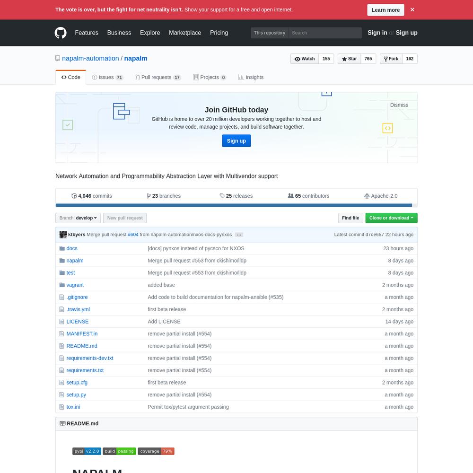Screen dimensions: 473x473
Task: Click the blue Sign up button
Action: coord(236,141)
